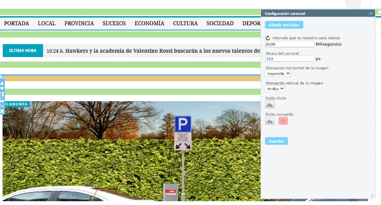Image resolution: width=381 pixels, height=205 pixels.
Task: Click the Altura del carrusel label
Action: click(282, 53)
